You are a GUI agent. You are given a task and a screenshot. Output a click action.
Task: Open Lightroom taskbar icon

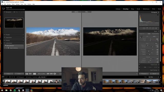coord(27,90)
